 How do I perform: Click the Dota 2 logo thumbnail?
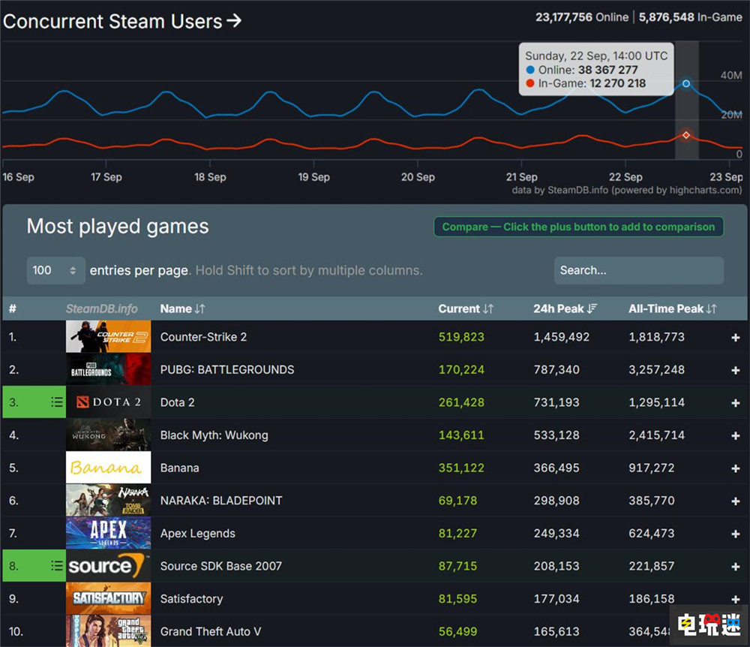click(x=108, y=402)
